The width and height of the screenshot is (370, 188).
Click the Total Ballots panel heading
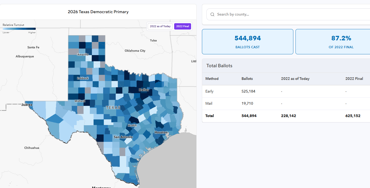[219, 66]
